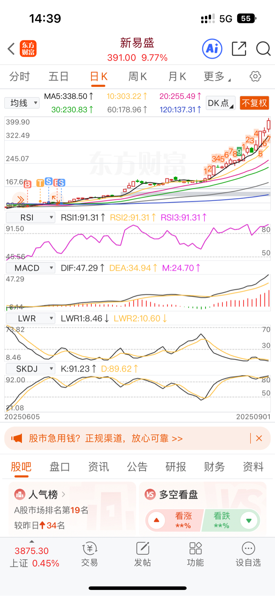Viewport: 275px width, 596px height.
Task: Open 公告 tab
Action: (x=137, y=467)
